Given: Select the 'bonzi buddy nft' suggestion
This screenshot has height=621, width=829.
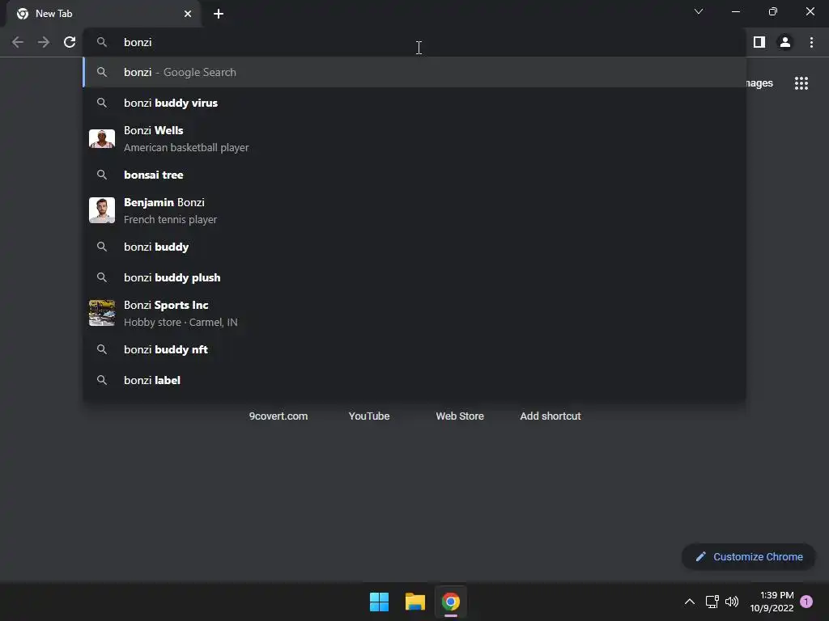Looking at the screenshot, I should (x=414, y=349).
